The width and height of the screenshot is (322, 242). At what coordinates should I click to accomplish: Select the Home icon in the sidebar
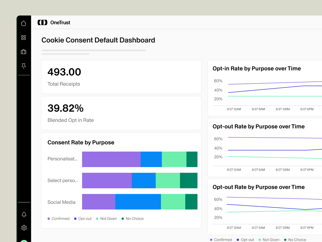pyautogui.click(x=24, y=23)
